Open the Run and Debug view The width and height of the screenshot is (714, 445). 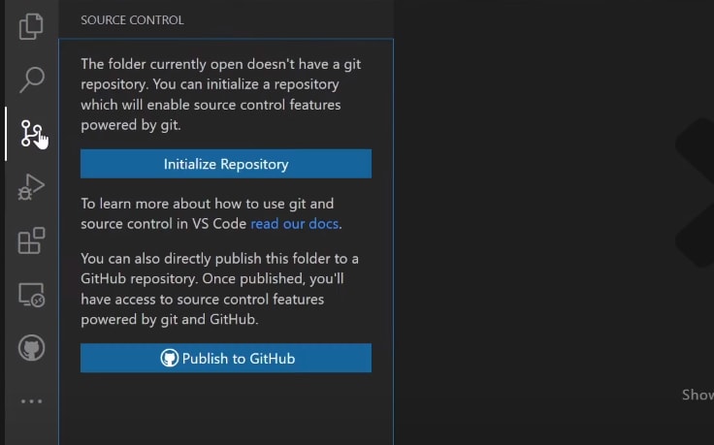pyautogui.click(x=31, y=187)
